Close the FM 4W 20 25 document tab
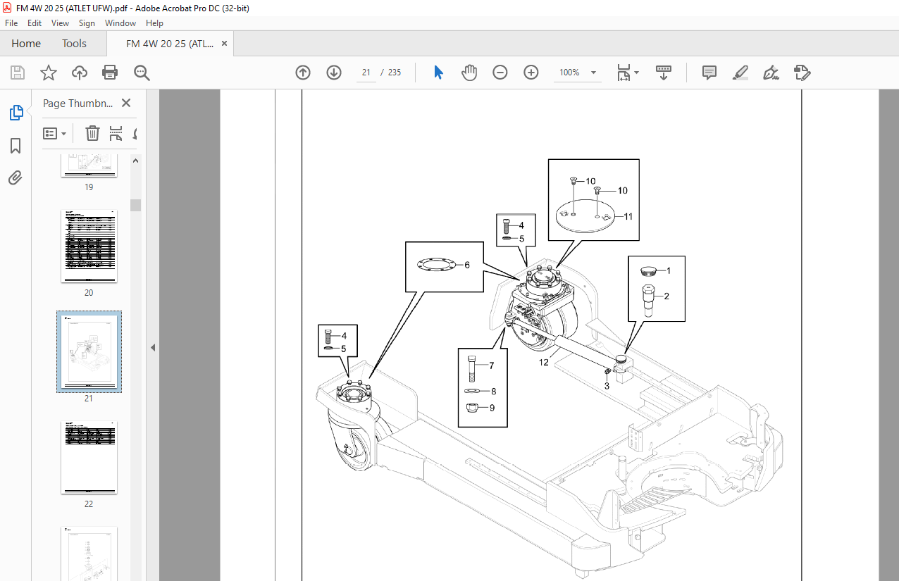The width and height of the screenshot is (899, 581). click(x=225, y=44)
